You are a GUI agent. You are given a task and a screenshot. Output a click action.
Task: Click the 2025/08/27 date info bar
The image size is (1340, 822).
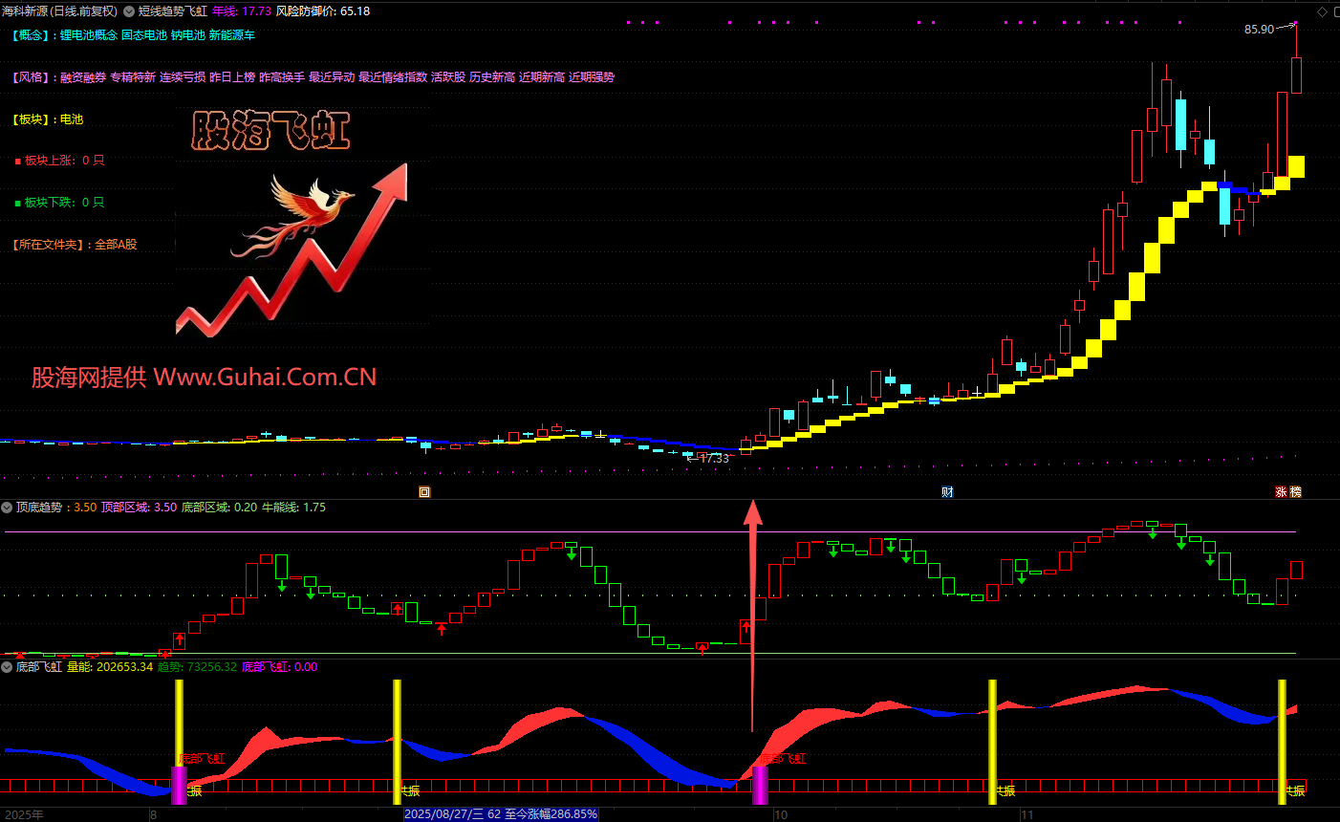click(501, 814)
